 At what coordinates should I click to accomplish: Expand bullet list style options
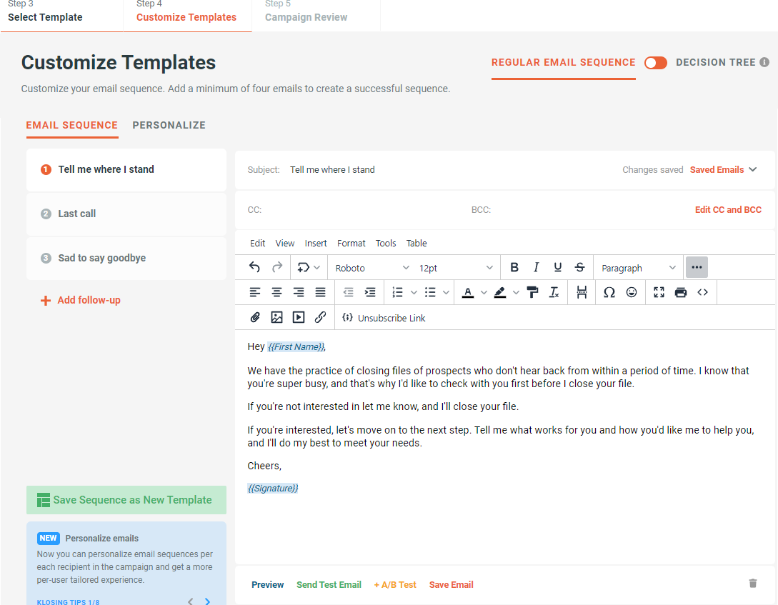click(x=446, y=293)
